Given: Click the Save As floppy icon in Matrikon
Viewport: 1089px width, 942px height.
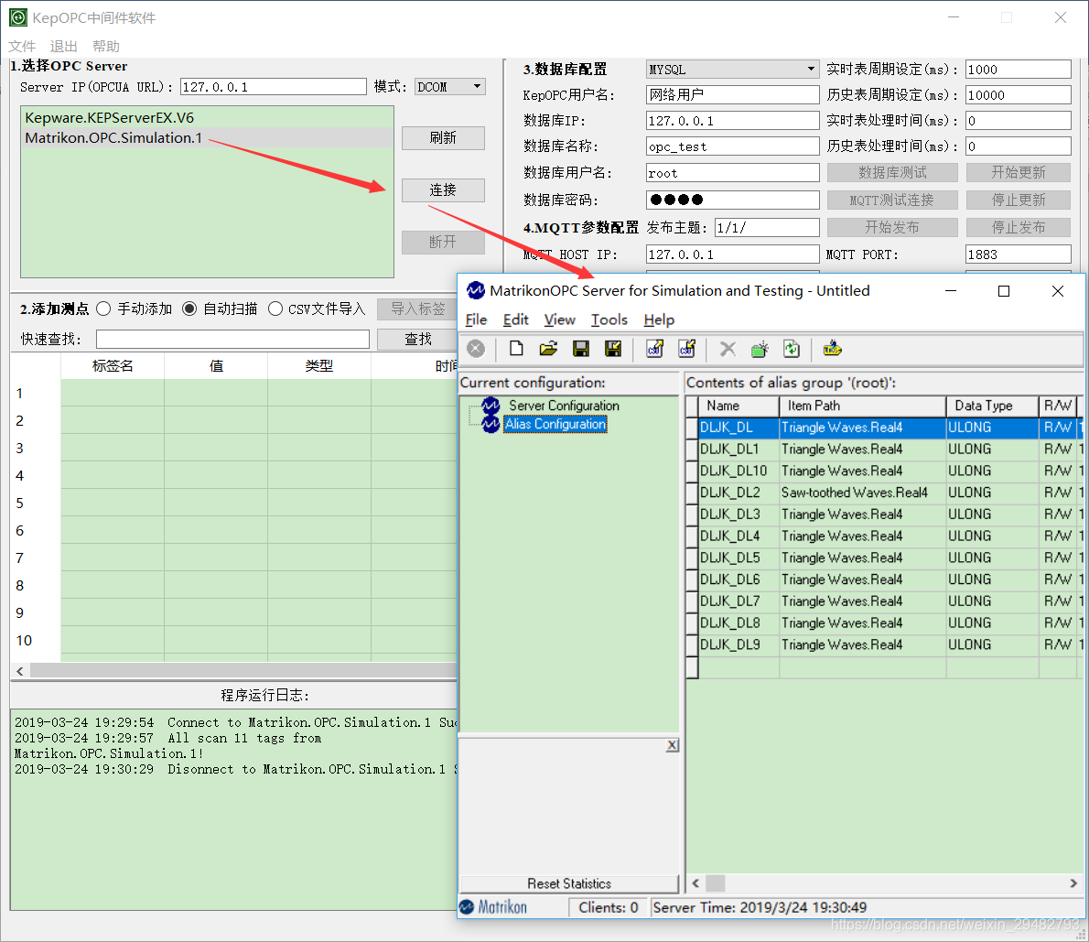Looking at the screenshot, I should (613, 349).
